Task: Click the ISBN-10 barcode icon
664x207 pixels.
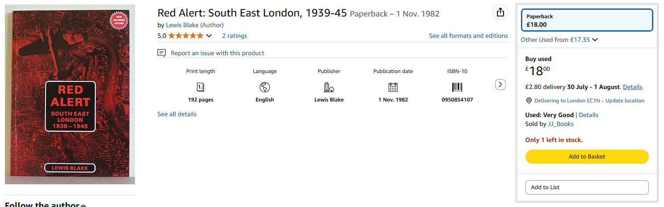Action: tap(457, 87)
